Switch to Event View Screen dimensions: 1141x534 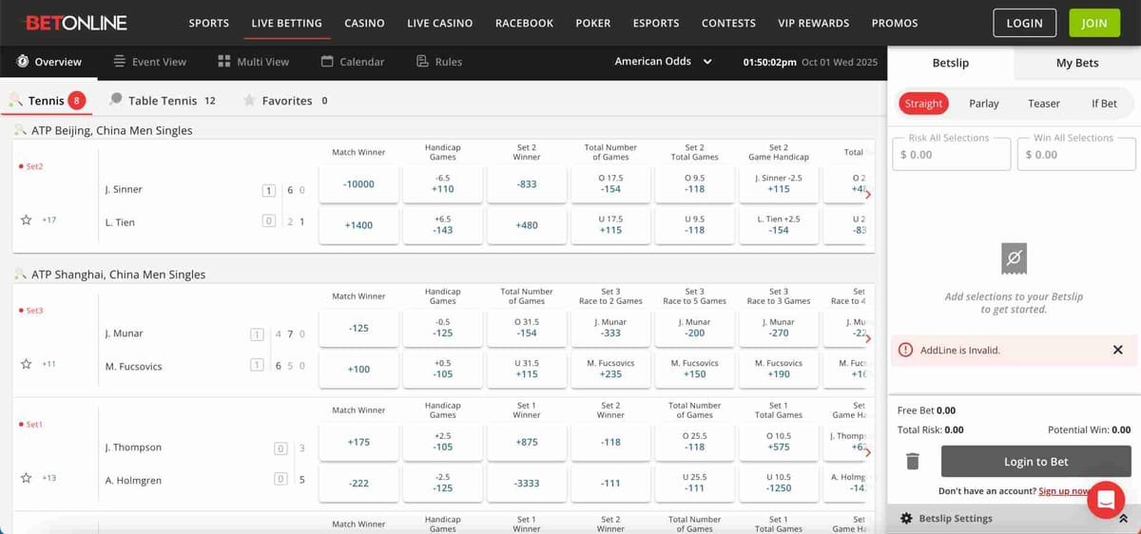pos(149,62)
